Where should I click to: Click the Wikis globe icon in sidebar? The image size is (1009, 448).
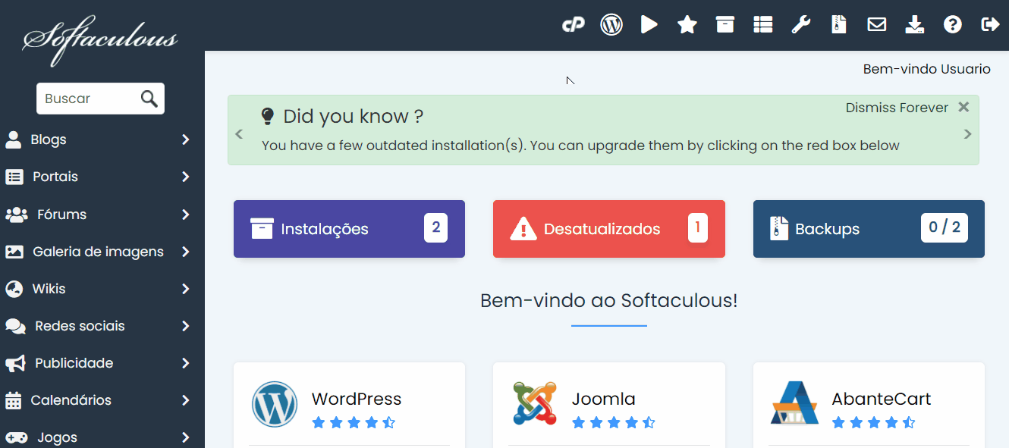pyautogui.click(x=14, y=289)
